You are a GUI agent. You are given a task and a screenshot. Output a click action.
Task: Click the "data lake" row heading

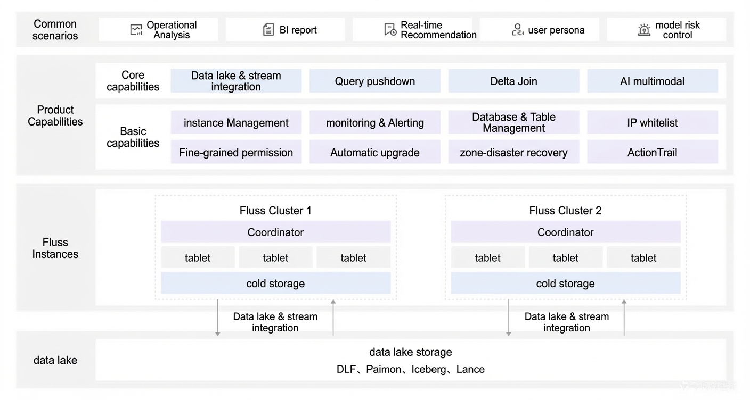55,360
